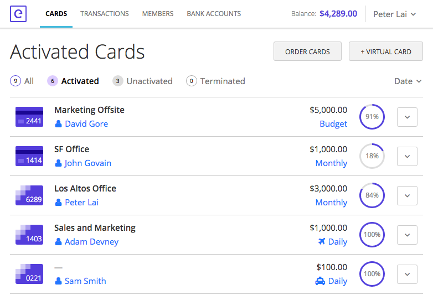Select the All cards filter
Viewport: 433px width, 300px height.
[22, 81]
